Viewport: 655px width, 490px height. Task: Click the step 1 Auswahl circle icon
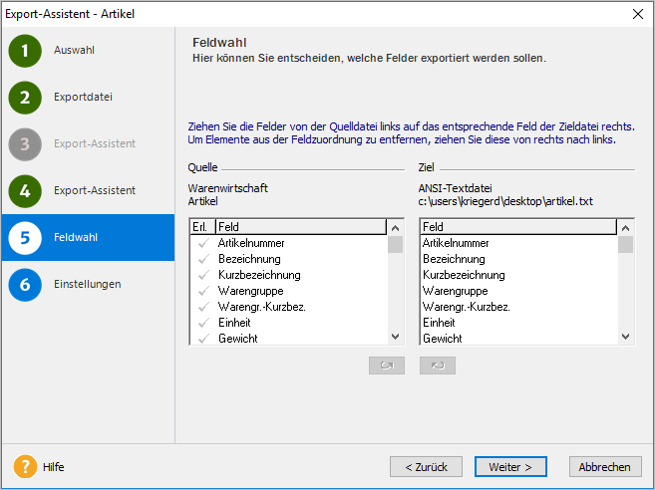[x=25, y=51]
